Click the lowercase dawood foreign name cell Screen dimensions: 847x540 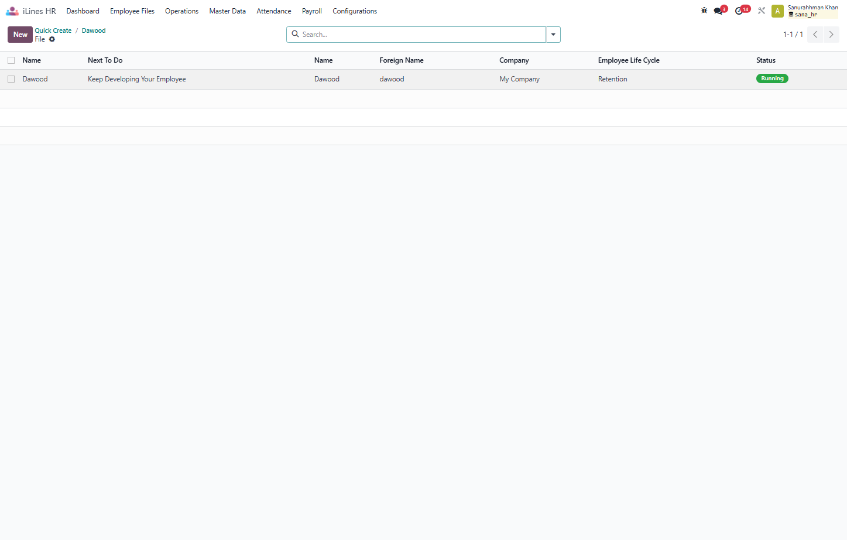392,79
